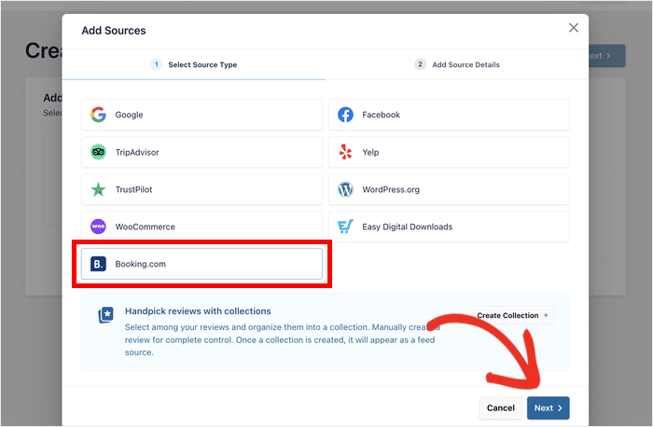Select Facebook as source type
The height and width of the screenshot is (427, 653).
(x=449, y=115)
